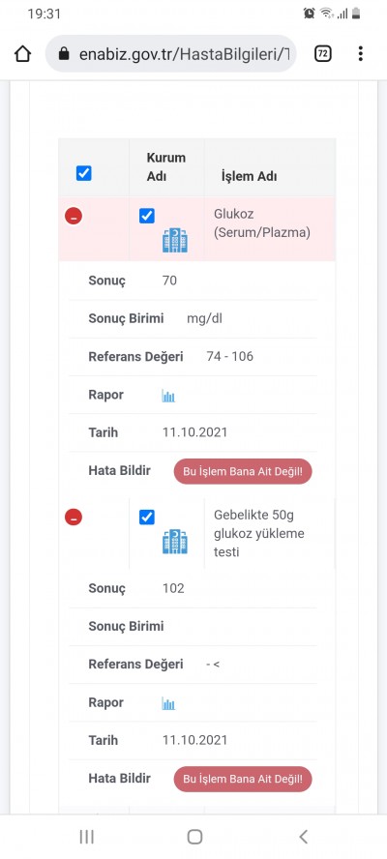Screen dimensions: 387x859
Task: Click the hospital building icon in Gebelikte row
Action: pos(175,542)
